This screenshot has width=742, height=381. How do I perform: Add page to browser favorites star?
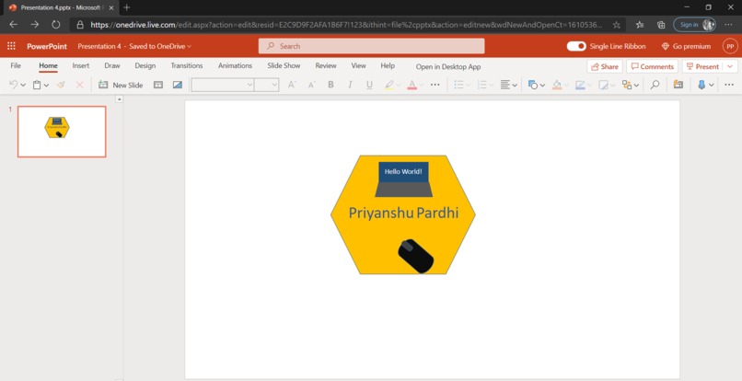(x=616, y=25)
